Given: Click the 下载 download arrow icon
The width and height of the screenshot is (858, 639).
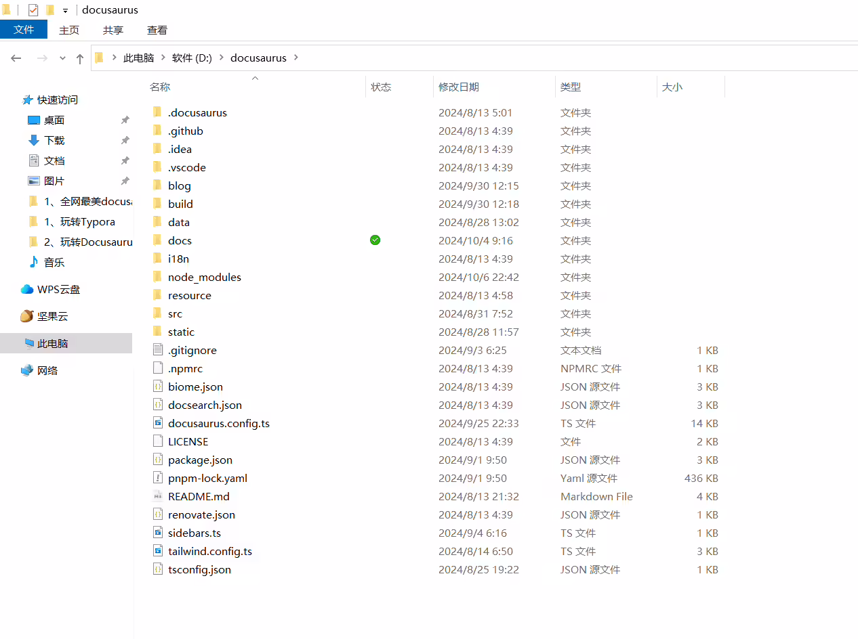Looking at the screenshot, I should [x=34, y=140].
